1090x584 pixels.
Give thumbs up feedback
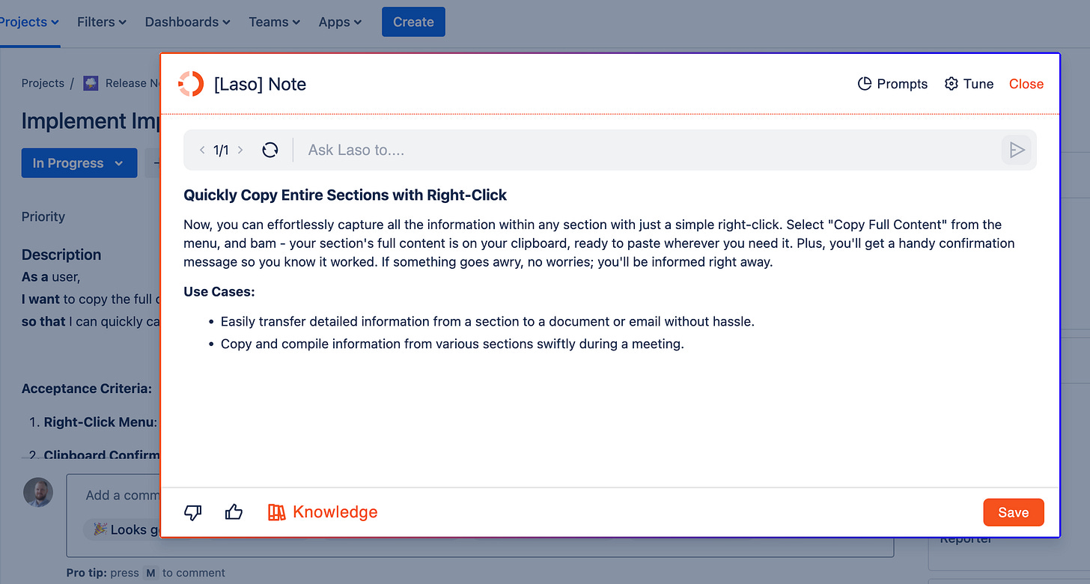coord(234,512)
